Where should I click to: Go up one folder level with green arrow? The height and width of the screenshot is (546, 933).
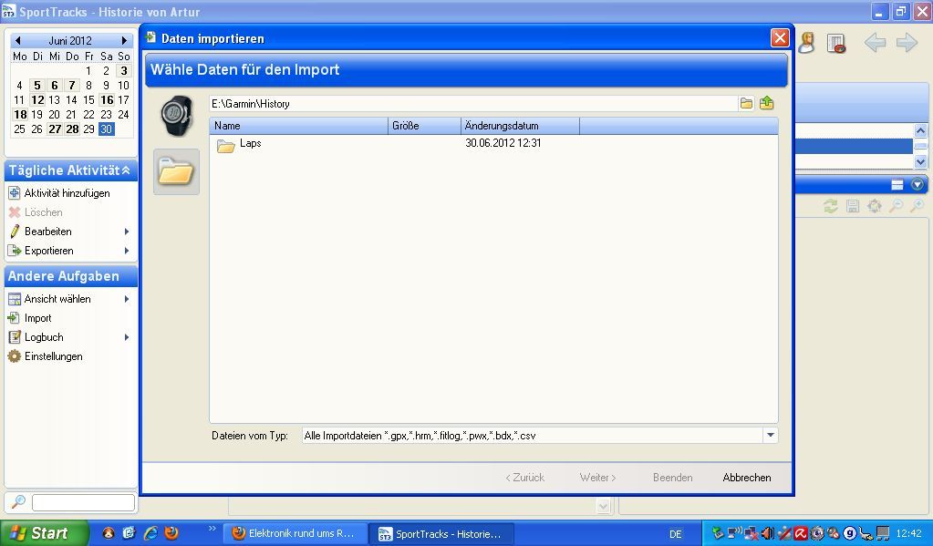[767, 104]
